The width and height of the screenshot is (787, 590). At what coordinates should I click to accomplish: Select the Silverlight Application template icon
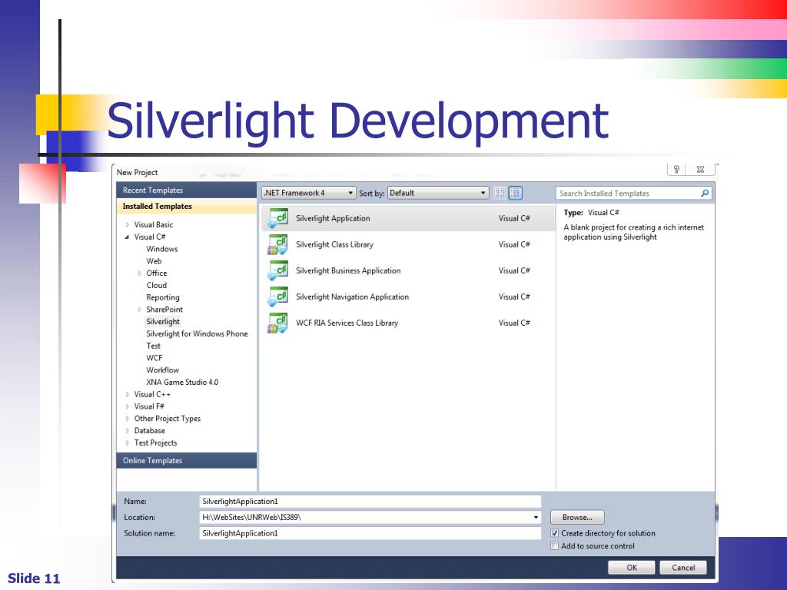coord(277,218)
